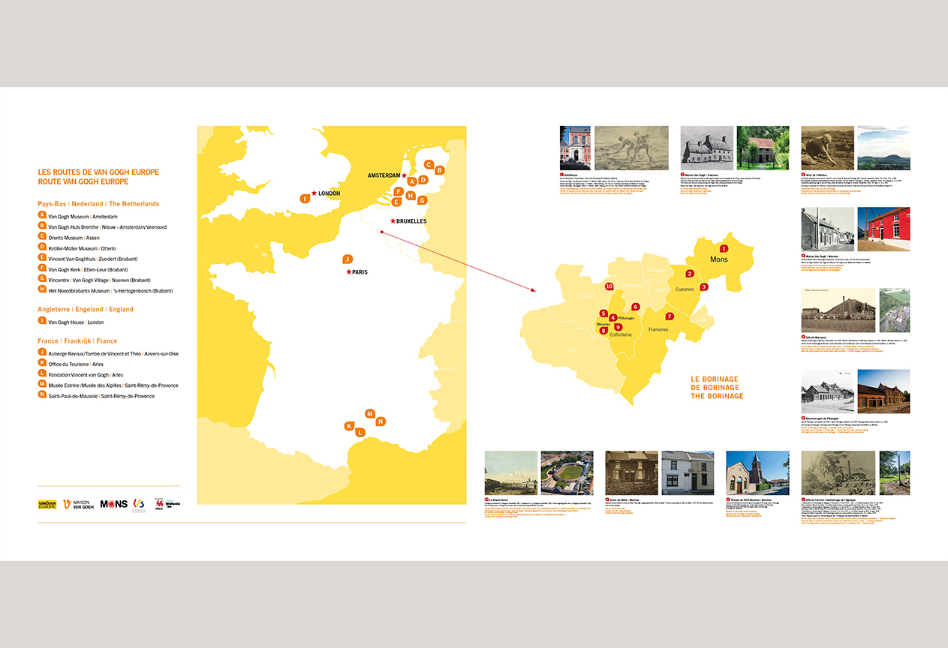Viewport: 948px width, 648px height.
Task: Open the red brick Maison Van Gogh Wasmes photo
Action: pos(883,229)
